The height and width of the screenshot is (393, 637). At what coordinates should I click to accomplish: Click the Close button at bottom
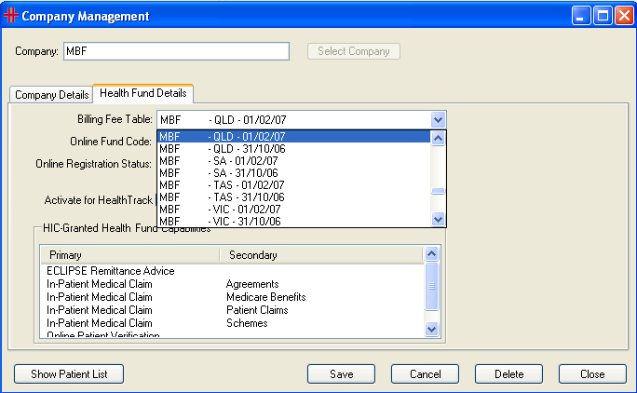click(592, 373)
